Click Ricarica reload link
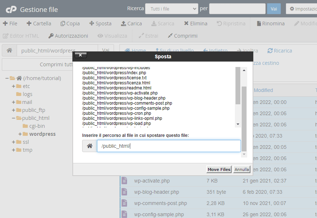Screen dimensions: 317x218 (280, 51)
